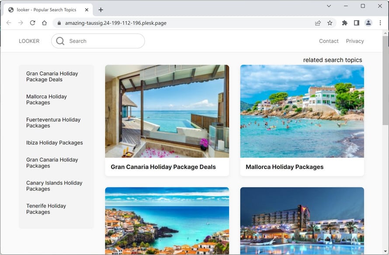Screen dimensions: 389x255
Task: Click the related search topics label
Action: pos(333,60)
